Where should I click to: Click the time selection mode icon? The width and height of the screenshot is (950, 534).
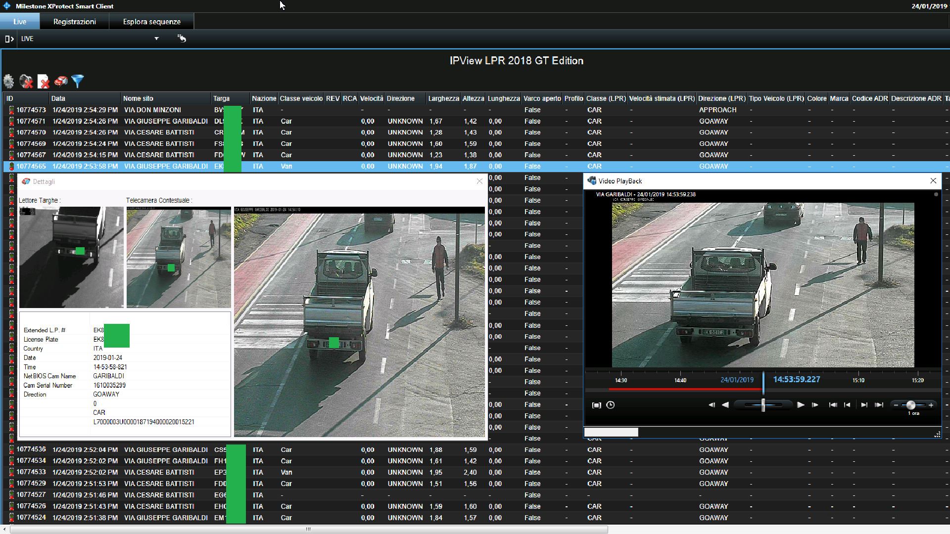tap(597, 405)
